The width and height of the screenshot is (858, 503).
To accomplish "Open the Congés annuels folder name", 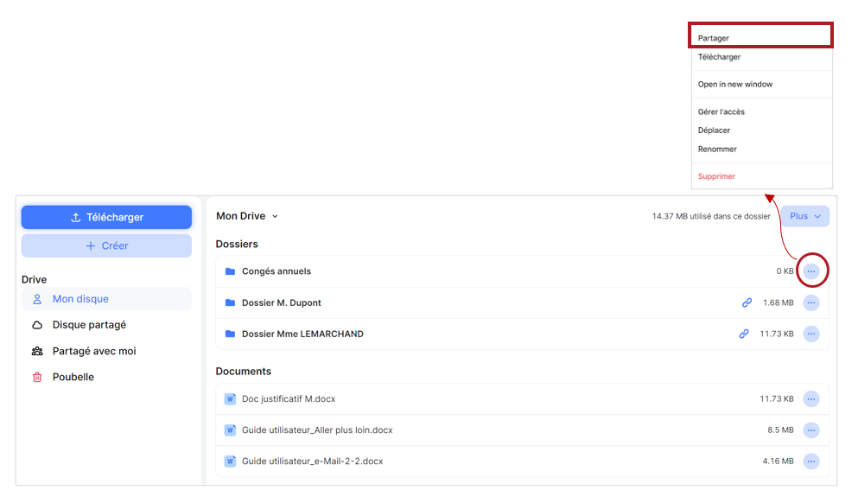I will pos(276,271).
